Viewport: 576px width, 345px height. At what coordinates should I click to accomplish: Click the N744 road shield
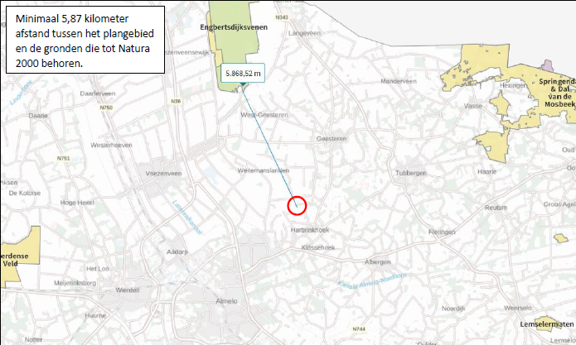coord(359,329)
